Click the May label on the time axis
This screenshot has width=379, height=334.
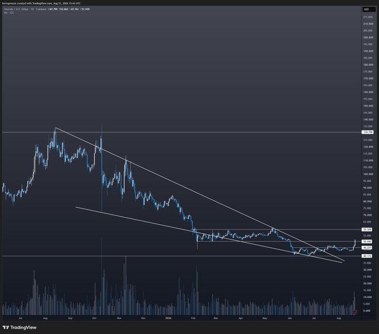(265, 318)
